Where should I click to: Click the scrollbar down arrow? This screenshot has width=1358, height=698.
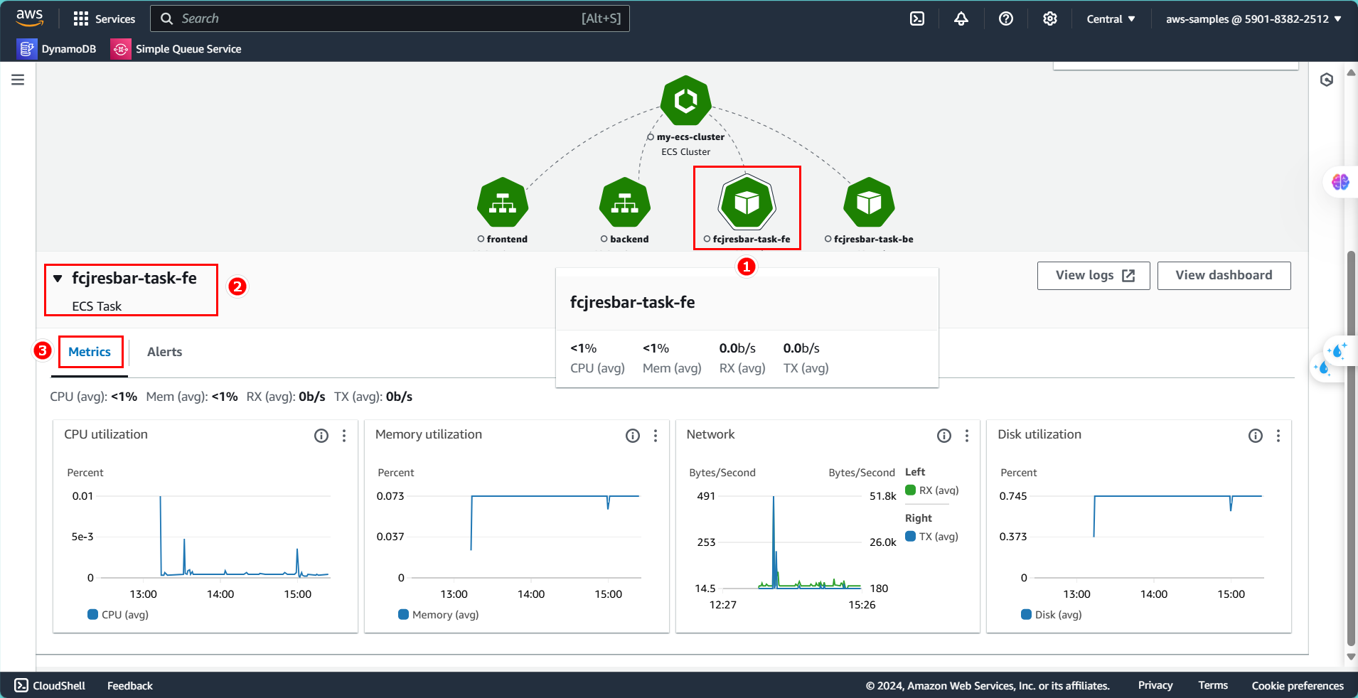pyautogui.click(x=1351, y=657)
